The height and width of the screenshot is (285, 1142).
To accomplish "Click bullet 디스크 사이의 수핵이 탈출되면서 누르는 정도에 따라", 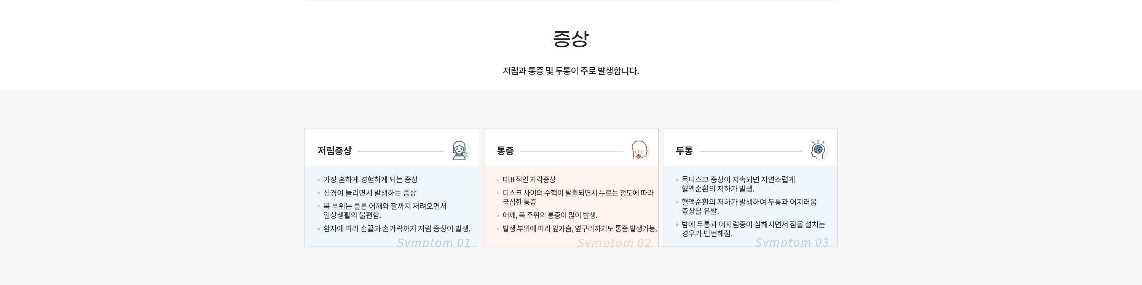I will coord(577,197).
